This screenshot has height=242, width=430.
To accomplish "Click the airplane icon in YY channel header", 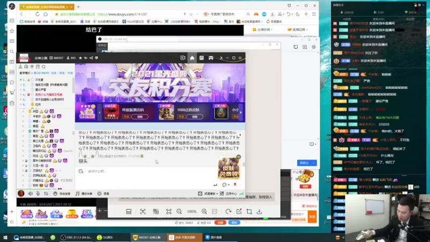I will coord(85,58).
